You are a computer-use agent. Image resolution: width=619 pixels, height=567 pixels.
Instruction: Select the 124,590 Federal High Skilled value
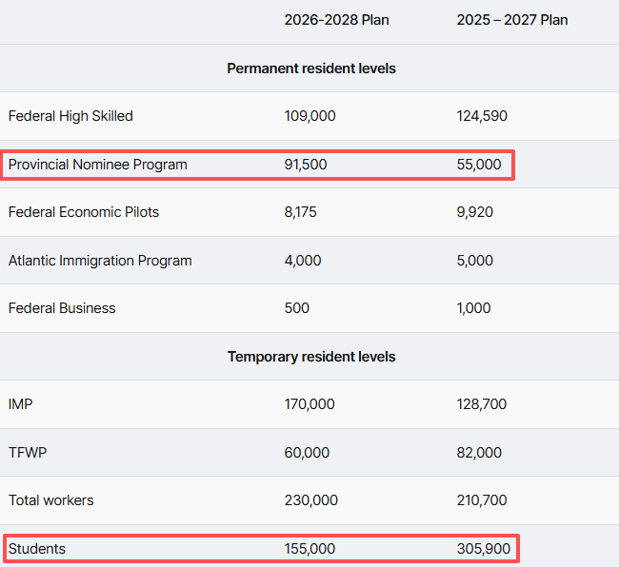point(482,116)
